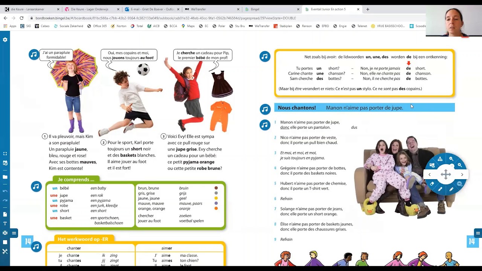482x271 pixels.
Task: Click the orange color dot next to 'oranje'
Action: pos(216,209)
